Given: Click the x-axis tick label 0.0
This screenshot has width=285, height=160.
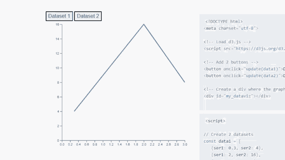Looking at the screenshot, I should [62, 144].
